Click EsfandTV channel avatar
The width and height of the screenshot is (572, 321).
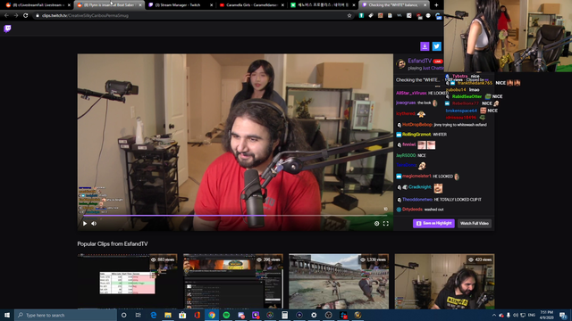(401, 63)
